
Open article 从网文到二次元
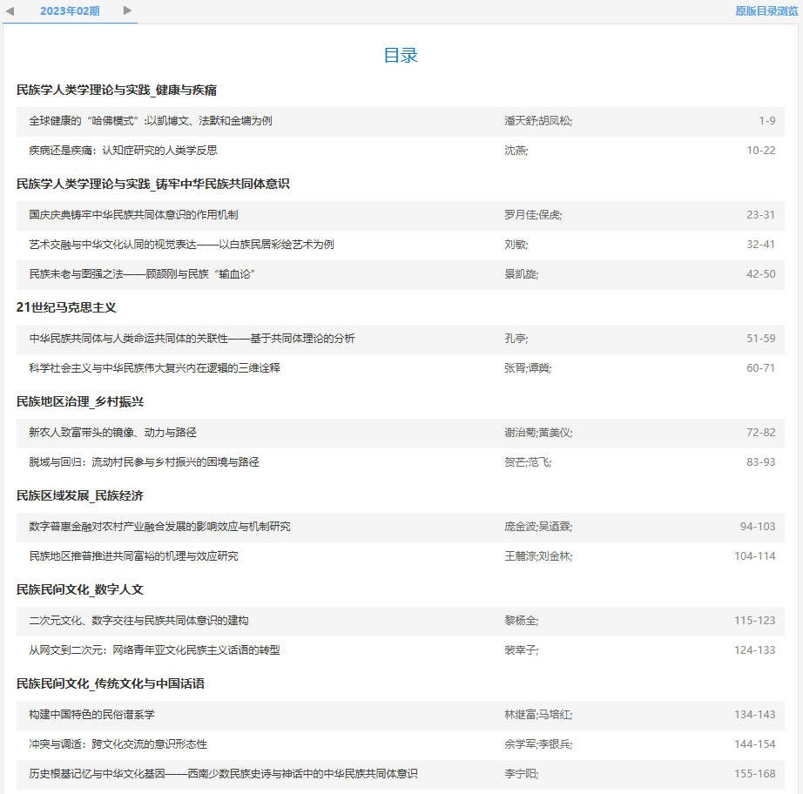pos(154,650)
